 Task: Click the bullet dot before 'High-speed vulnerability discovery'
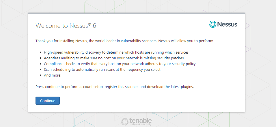41,52
